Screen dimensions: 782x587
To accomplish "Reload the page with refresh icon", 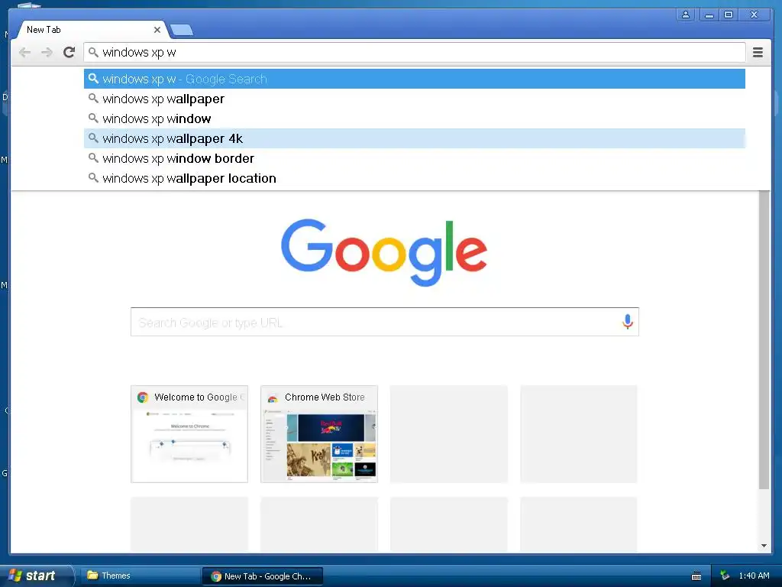I will (x=69, y=53).
